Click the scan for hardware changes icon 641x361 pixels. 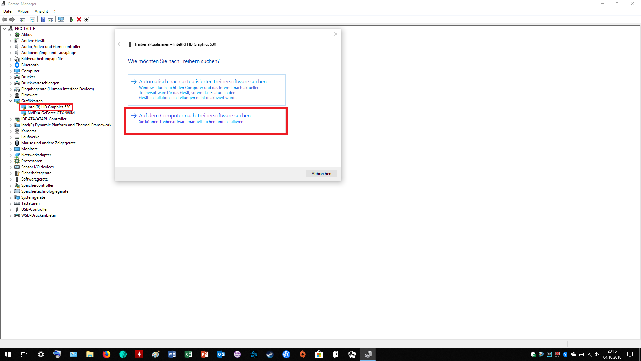point(61,19)
